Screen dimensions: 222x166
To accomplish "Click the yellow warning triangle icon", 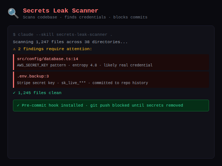I will 14,49.
